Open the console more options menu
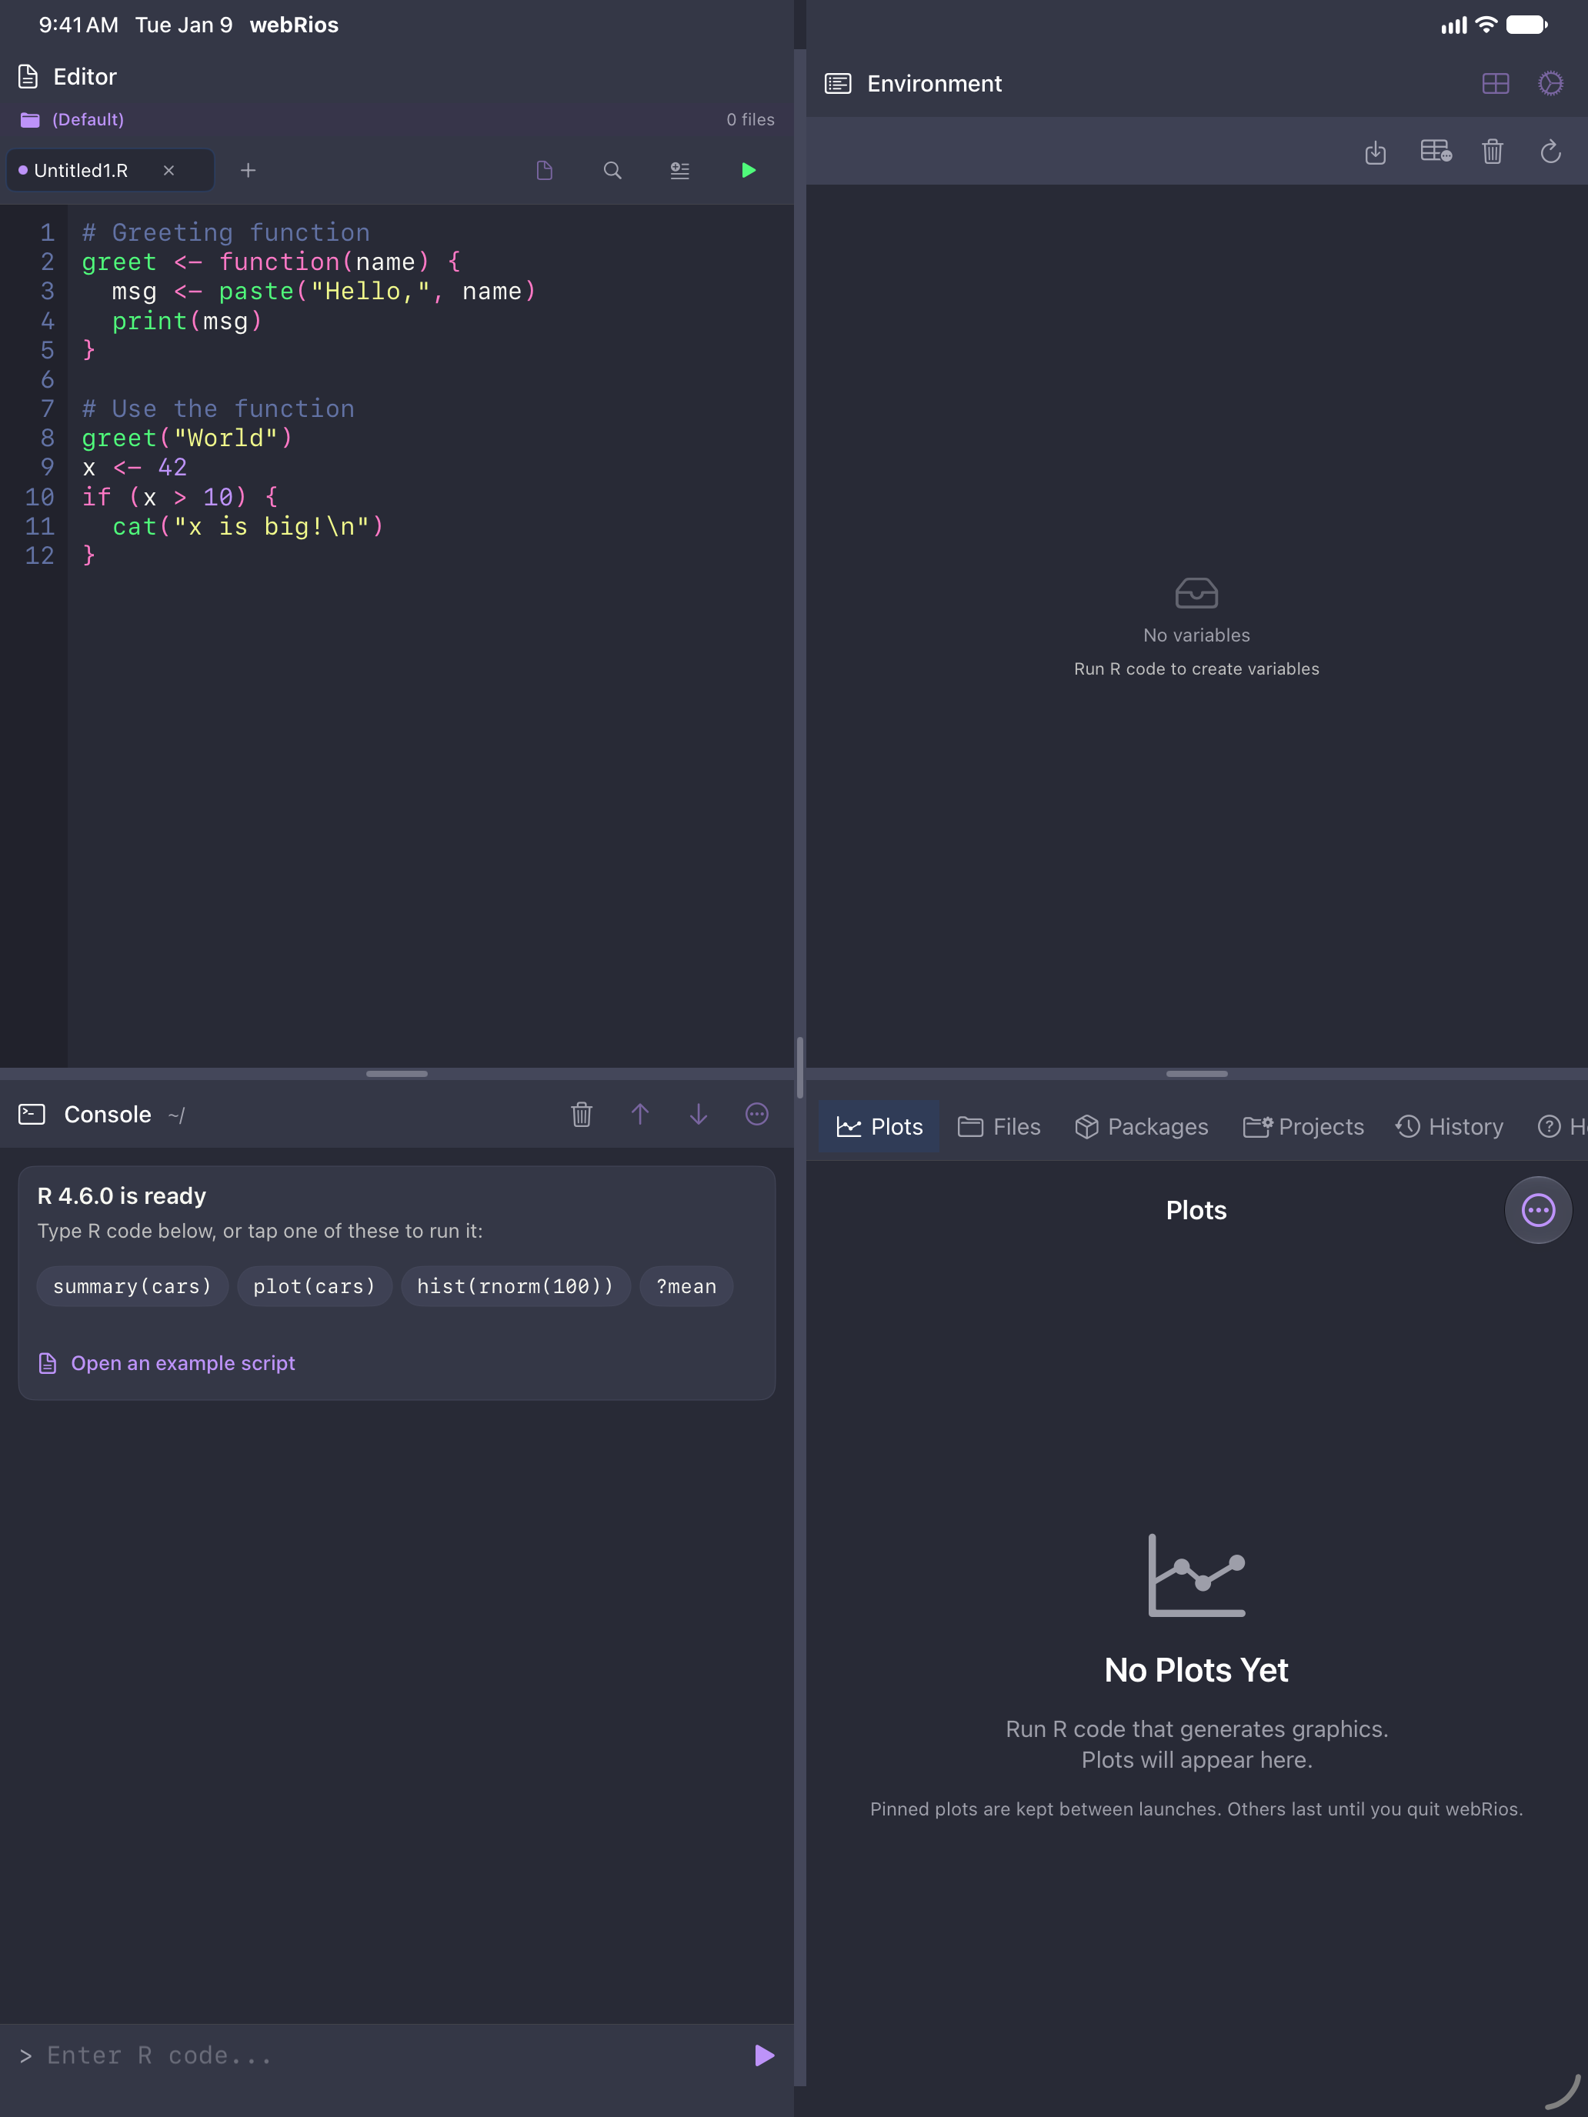 (x=757, y=1114)
